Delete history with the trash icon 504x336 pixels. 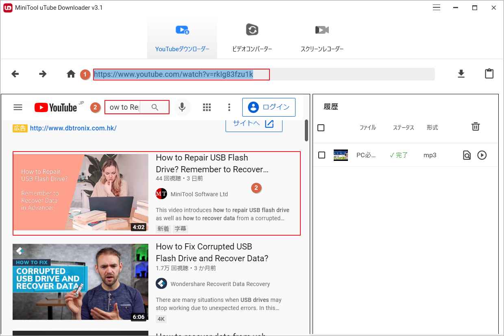point(476,127)
